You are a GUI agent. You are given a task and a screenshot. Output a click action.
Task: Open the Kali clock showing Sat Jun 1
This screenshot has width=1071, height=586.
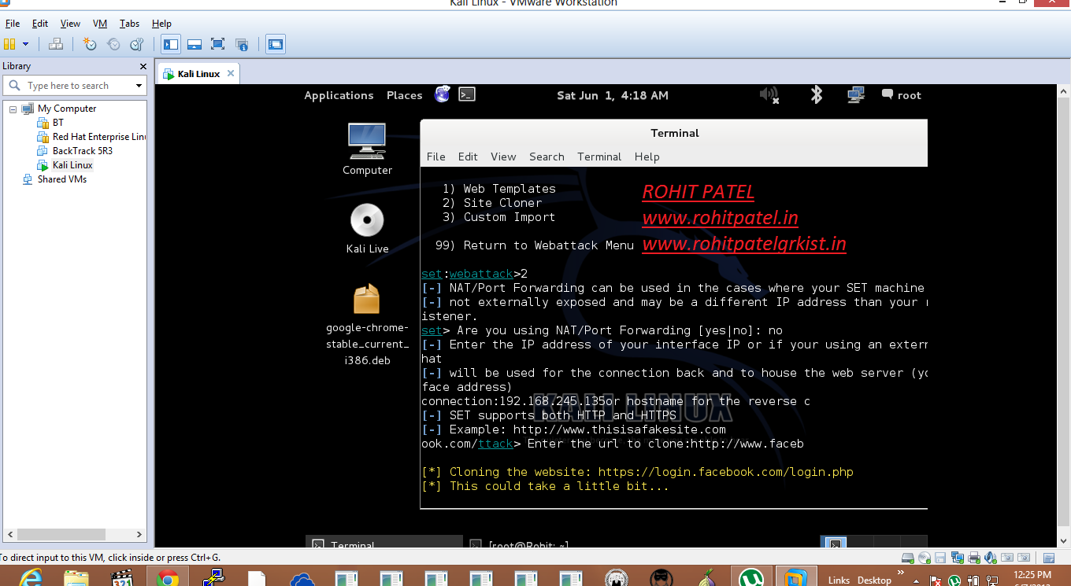613,95
